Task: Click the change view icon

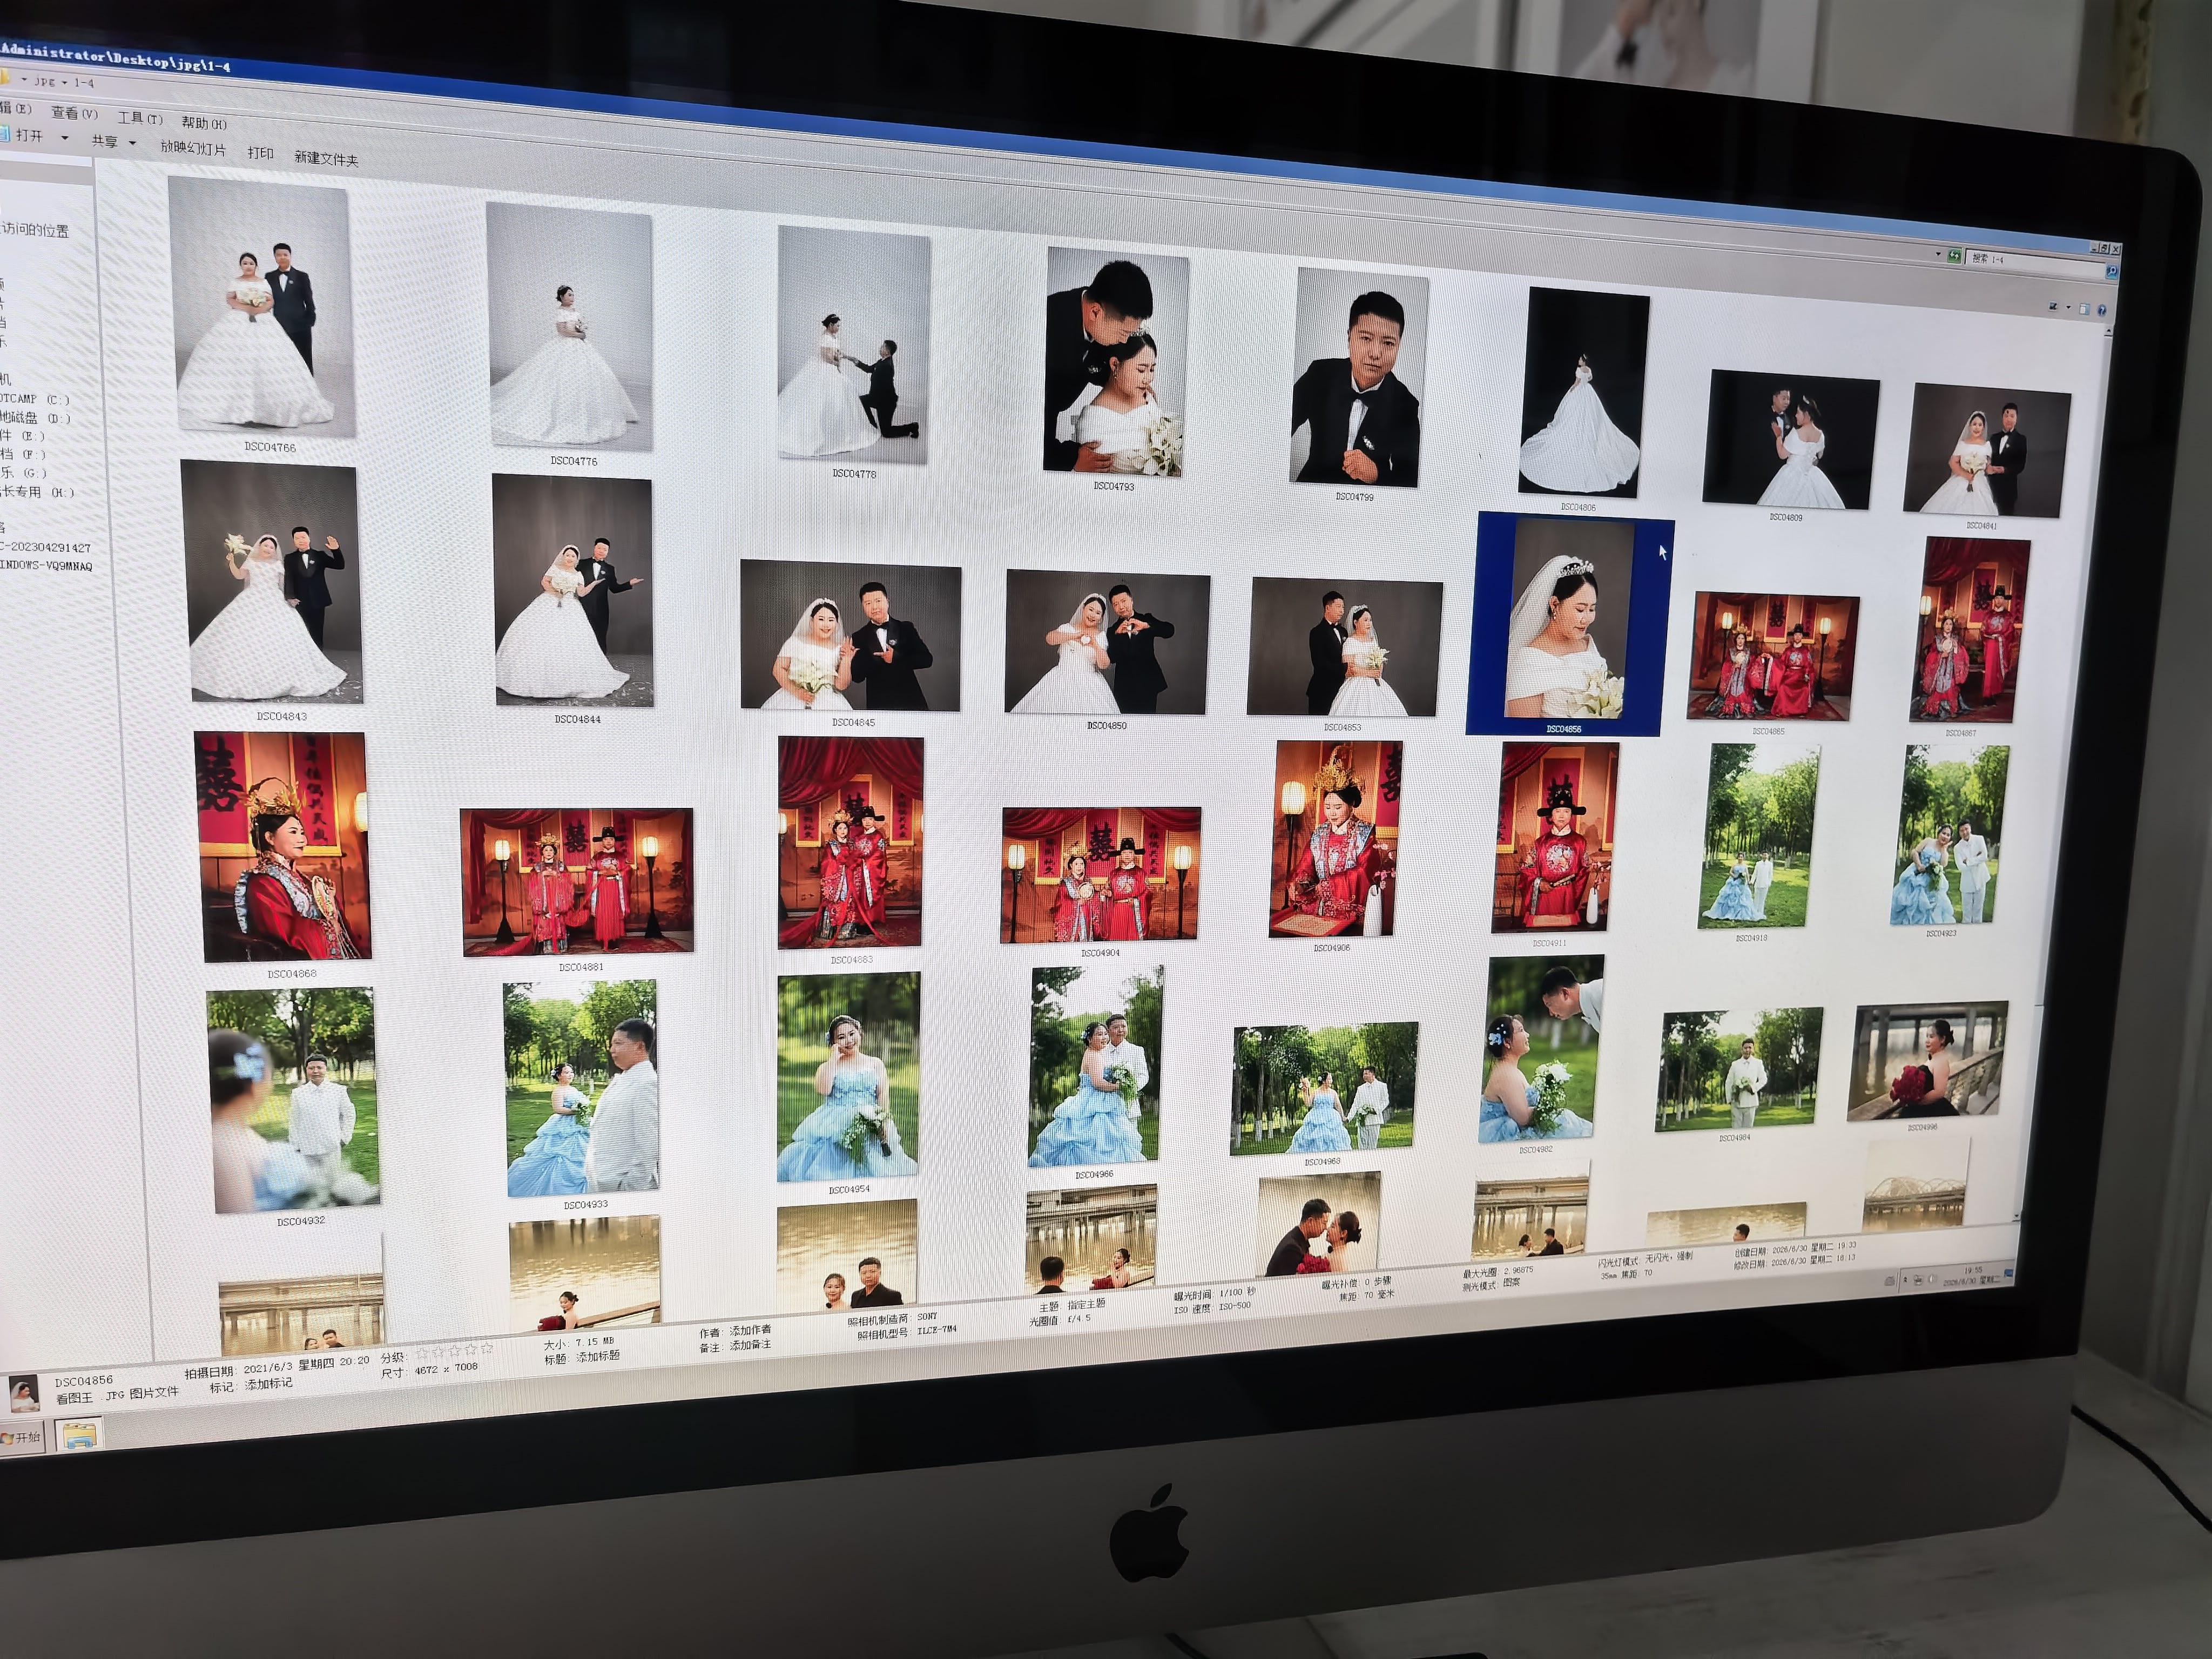Action: [2054, 306]
